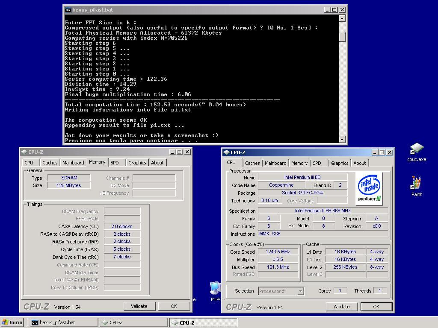Select Memory tab in left CPU-Z window

coord(97,162)
